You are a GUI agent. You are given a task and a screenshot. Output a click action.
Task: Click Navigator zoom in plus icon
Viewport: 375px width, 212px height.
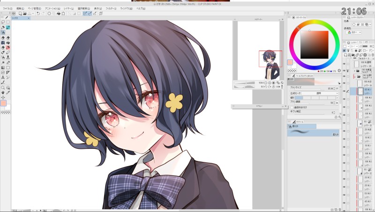click(270, 83)
